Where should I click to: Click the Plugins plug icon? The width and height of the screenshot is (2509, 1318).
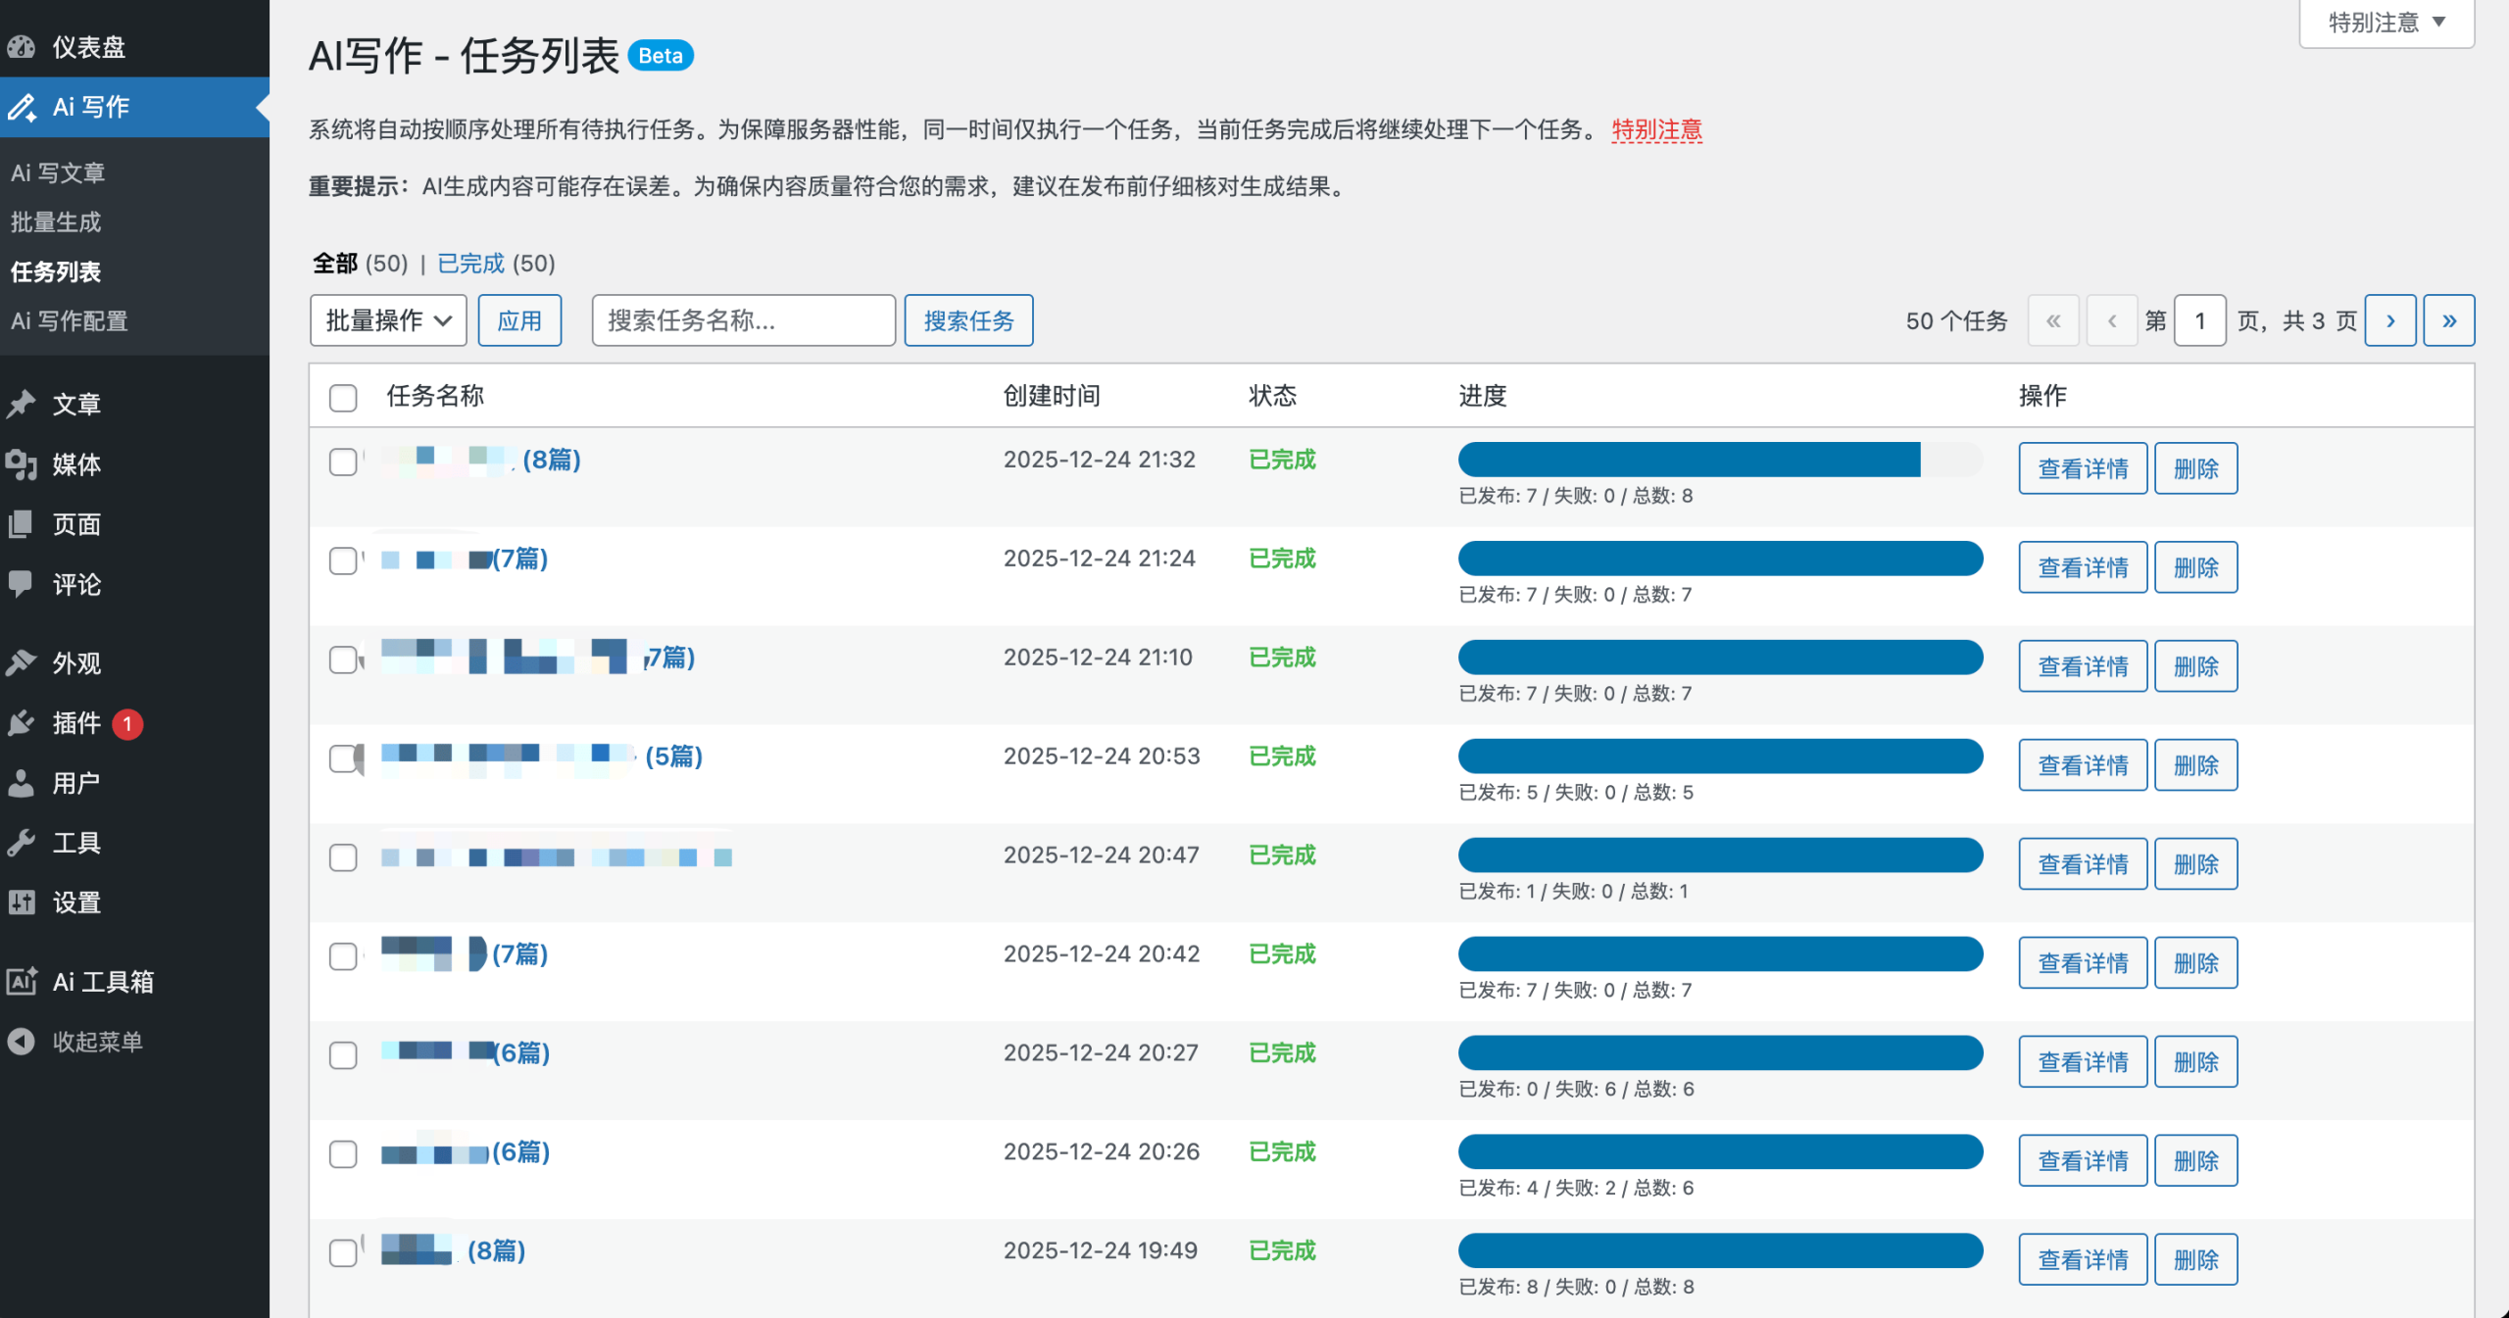pos(22,723)
